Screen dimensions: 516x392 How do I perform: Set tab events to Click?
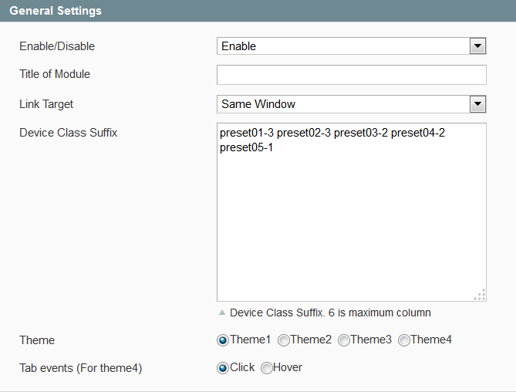click(x=223, y=368)
